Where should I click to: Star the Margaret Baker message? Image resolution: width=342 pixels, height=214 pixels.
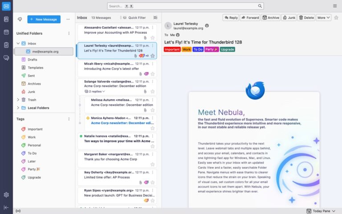coord(152,164)
